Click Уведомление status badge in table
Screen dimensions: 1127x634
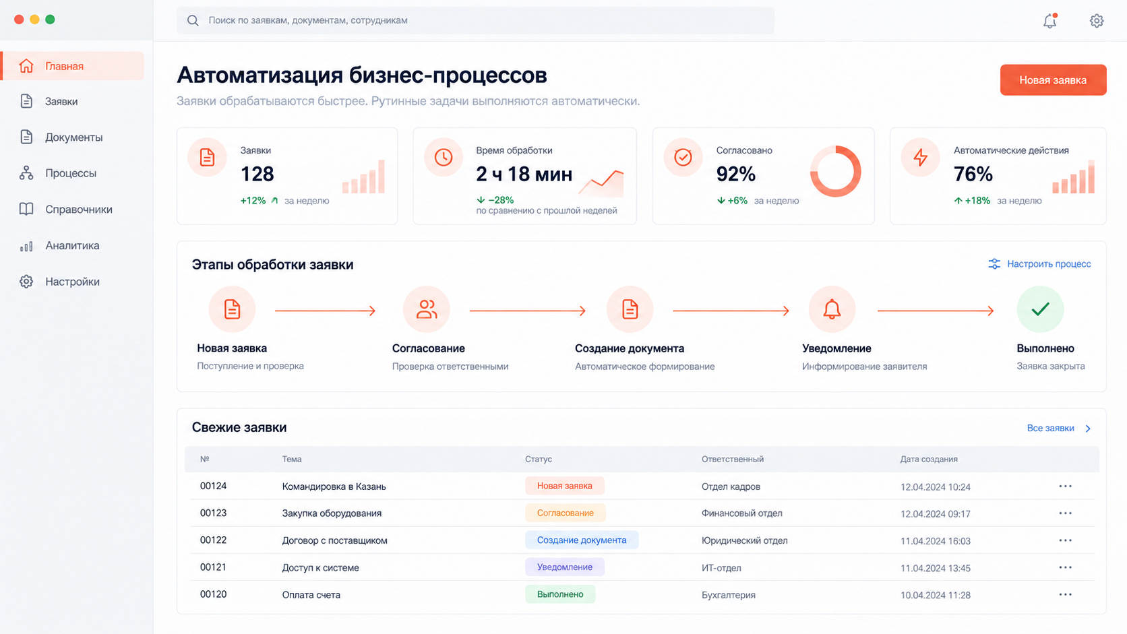coord(565,567)
